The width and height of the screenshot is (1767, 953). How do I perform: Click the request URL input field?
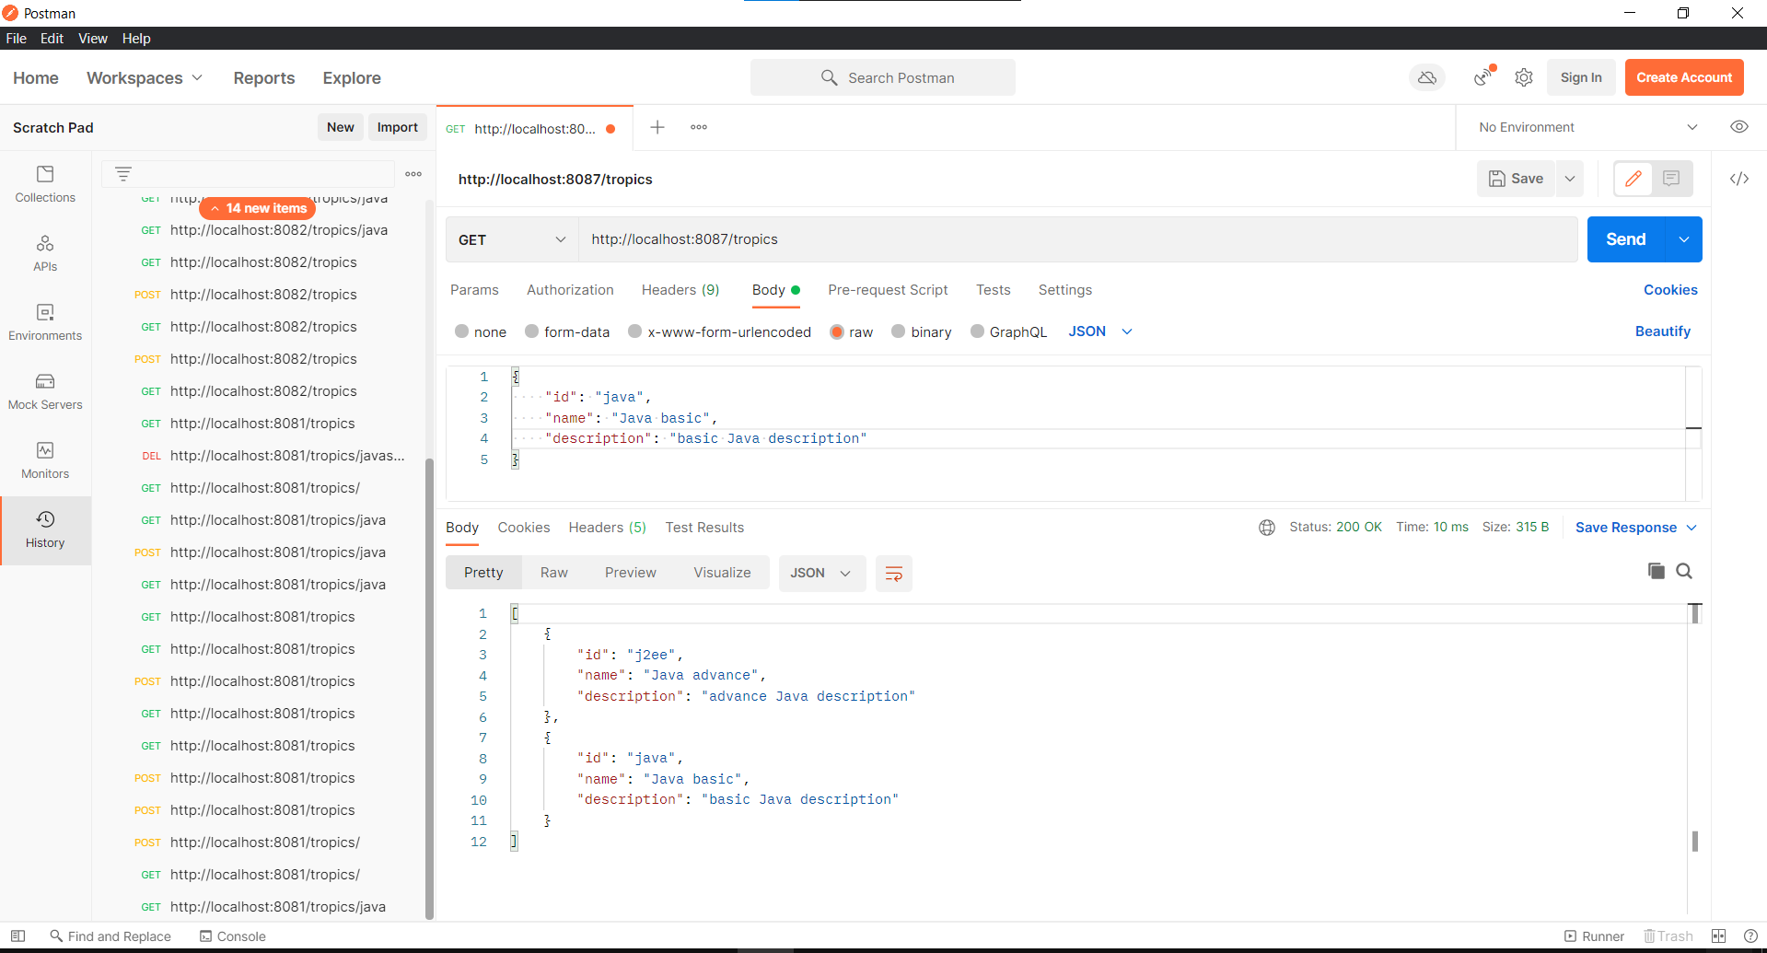(x=1078, y=239)
